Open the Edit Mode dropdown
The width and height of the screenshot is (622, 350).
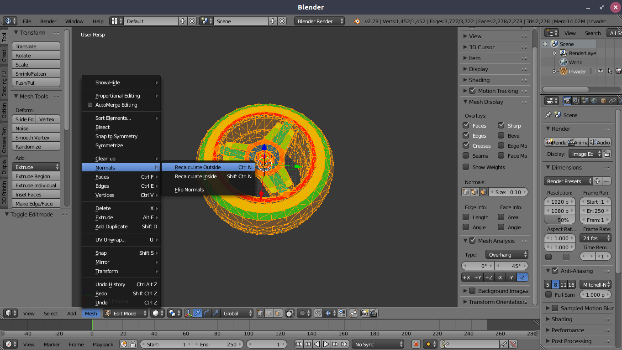click(126, 313)
